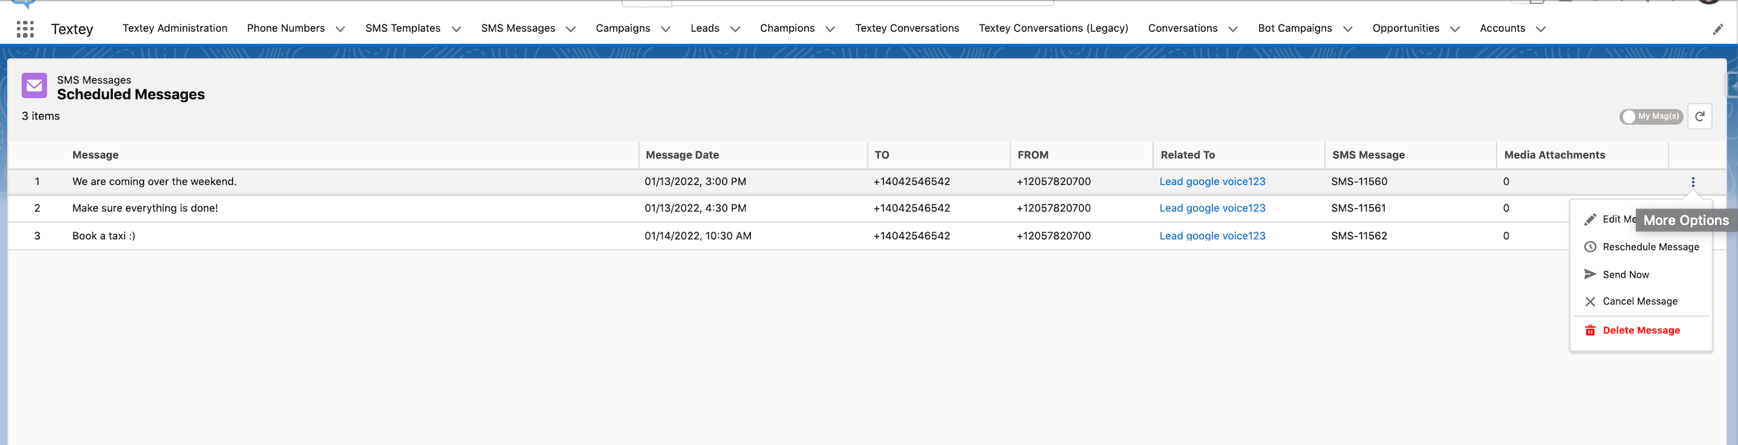This screenshot has width=1738, height=445.
Task: Go to the Opportunities tab
Action: point(1406,28)
